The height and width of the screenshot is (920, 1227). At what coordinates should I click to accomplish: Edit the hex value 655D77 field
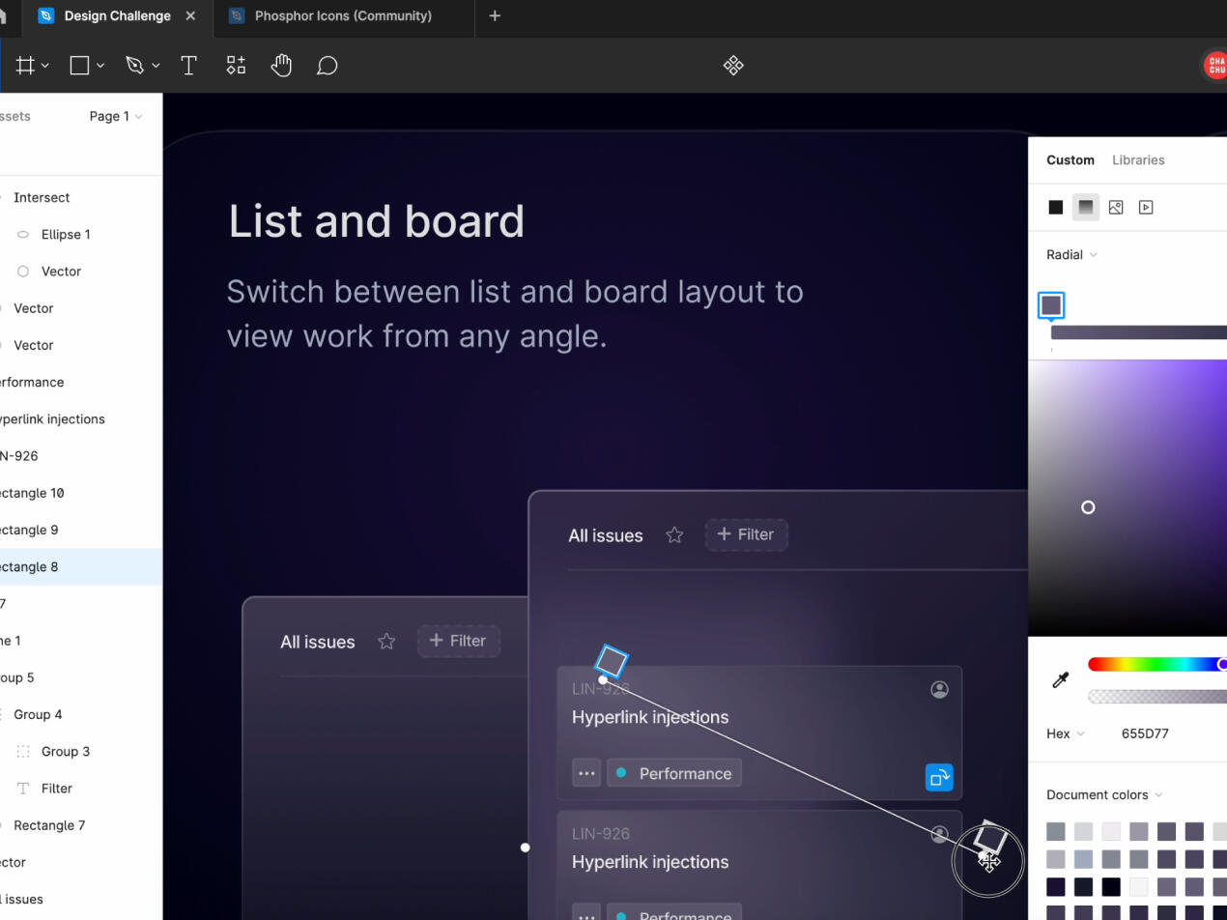pyautogui.click(x=1145, y=733)
